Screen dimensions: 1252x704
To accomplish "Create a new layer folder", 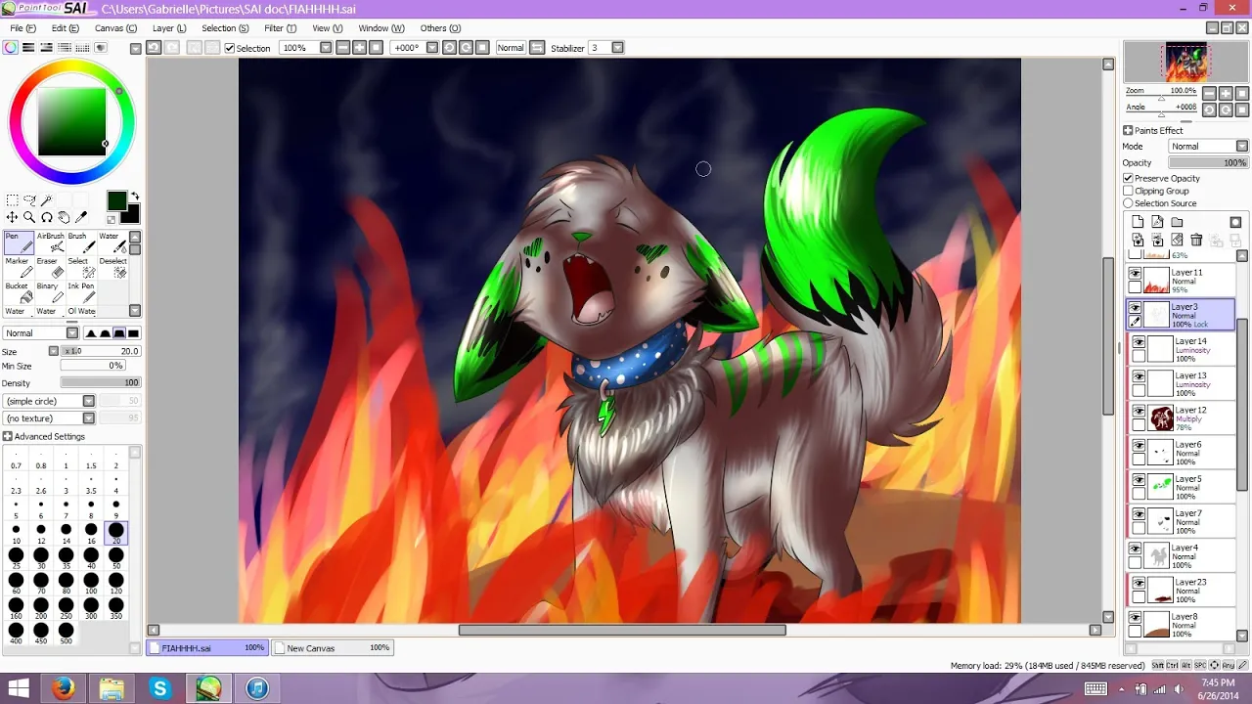I will click(1177, 222).
